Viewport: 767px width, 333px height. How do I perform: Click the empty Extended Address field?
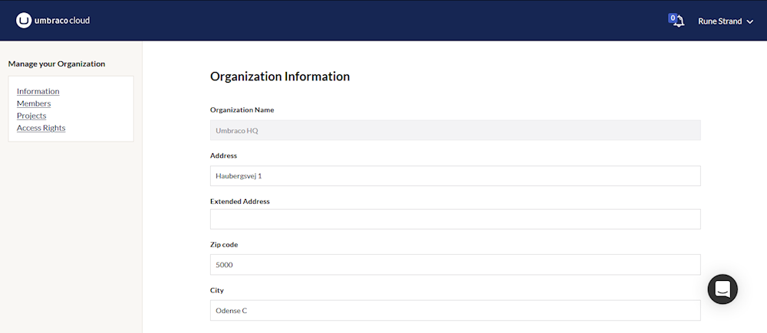[x=455, y=220]
